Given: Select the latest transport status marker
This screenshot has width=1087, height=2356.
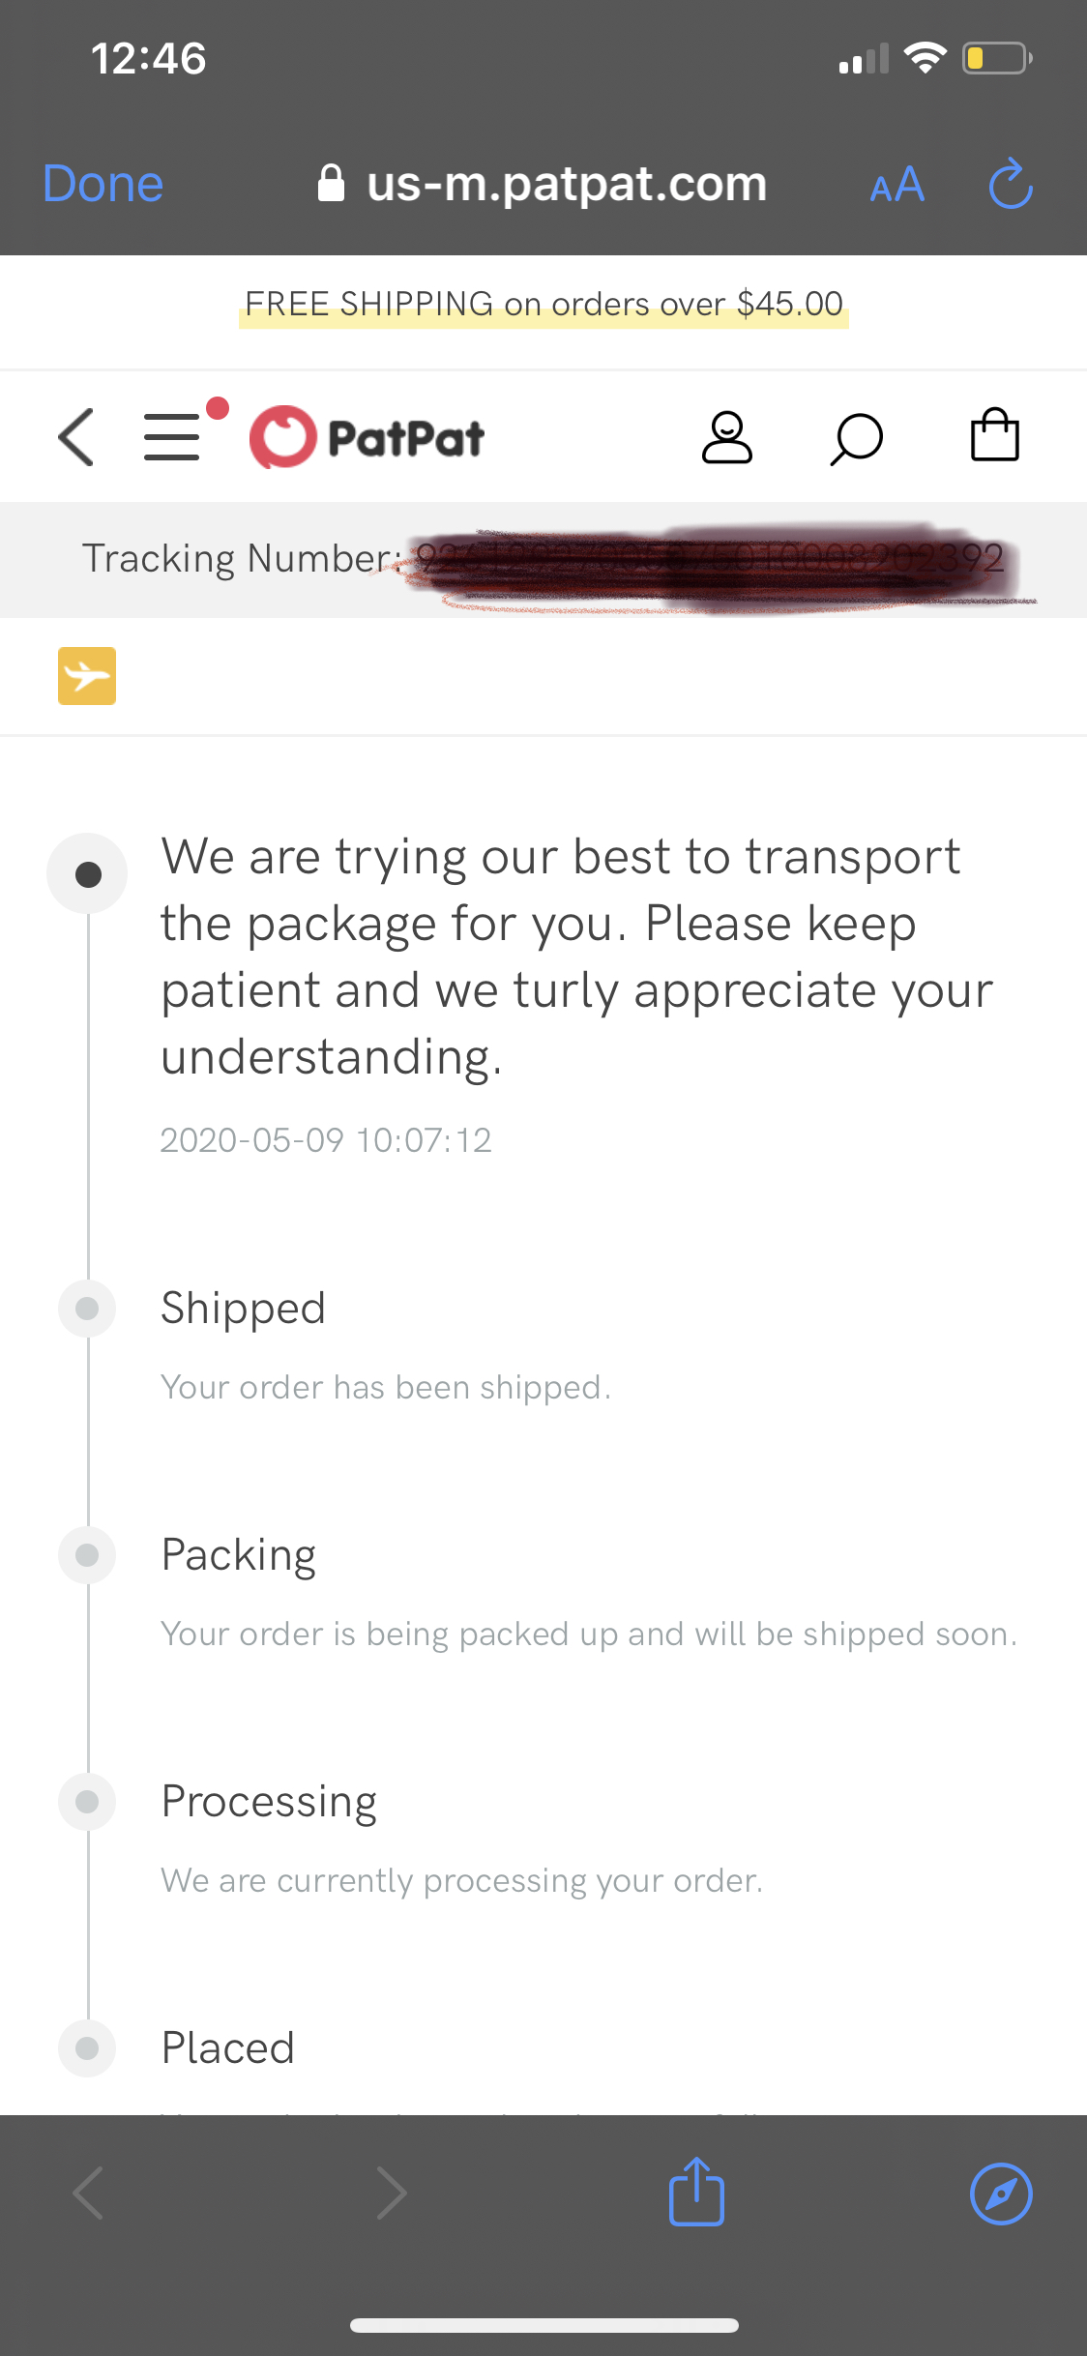Looking at the screenshot, I should pyautogui.click(x=88, y=874).
